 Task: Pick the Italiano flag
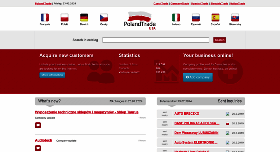pyautogui.click(x=176, y=18)
